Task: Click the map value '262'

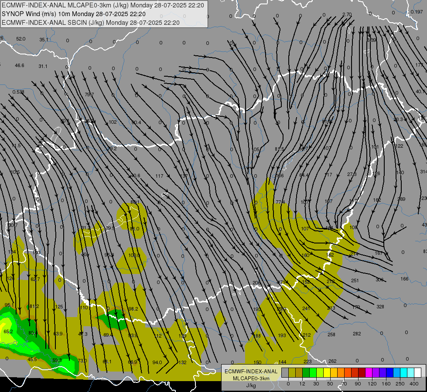Action: (332, 361)
